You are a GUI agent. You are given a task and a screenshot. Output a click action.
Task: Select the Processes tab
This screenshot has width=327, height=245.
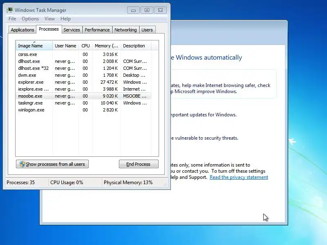[49, 29]
